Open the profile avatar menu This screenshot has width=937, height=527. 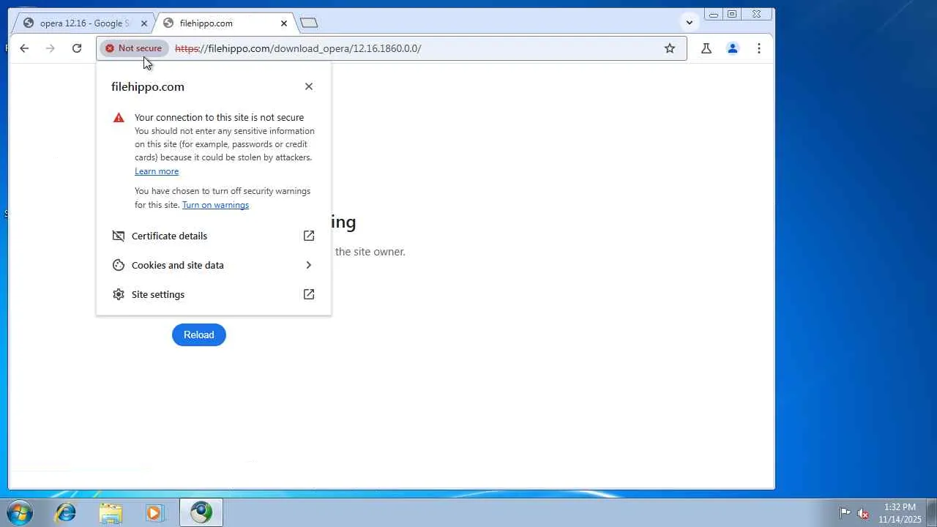pos(733,48)
